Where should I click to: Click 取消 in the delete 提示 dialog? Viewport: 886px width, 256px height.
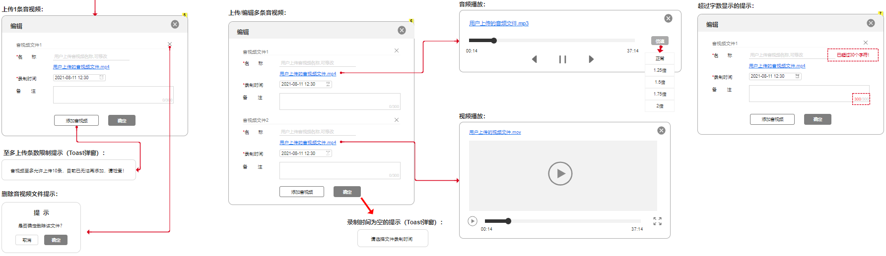(27, 240)
